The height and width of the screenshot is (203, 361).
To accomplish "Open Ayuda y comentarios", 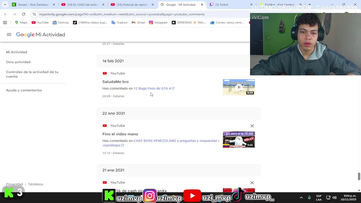I will pos(24,90).
